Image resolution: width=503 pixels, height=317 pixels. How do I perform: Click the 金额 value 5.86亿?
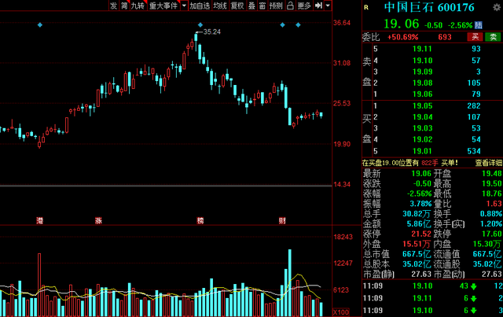tap(419, 224)
